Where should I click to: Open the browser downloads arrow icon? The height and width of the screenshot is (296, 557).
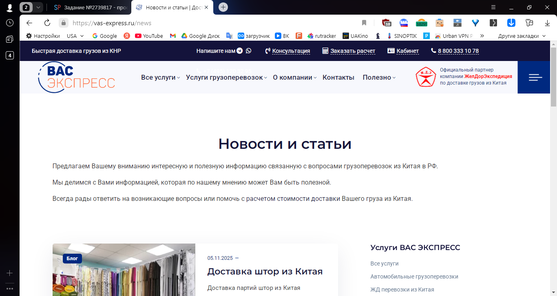(x=547, y=23)
